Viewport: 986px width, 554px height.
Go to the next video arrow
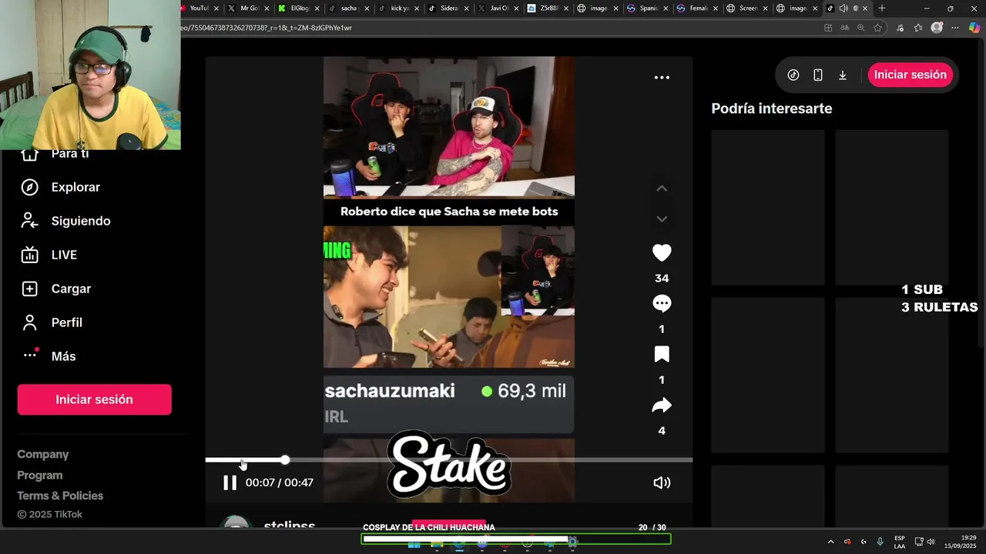click(662, 219)
